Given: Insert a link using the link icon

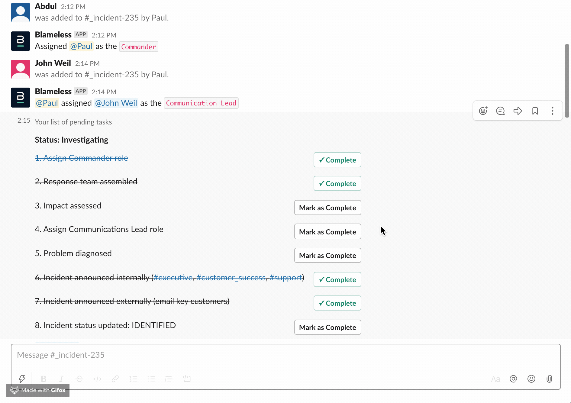Looking at the screenshot, I should tap(115, 379).
